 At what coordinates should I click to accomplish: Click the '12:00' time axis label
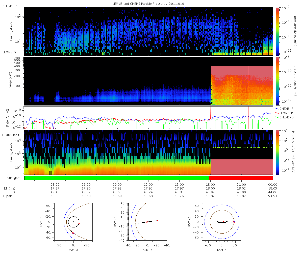(148, 185)
